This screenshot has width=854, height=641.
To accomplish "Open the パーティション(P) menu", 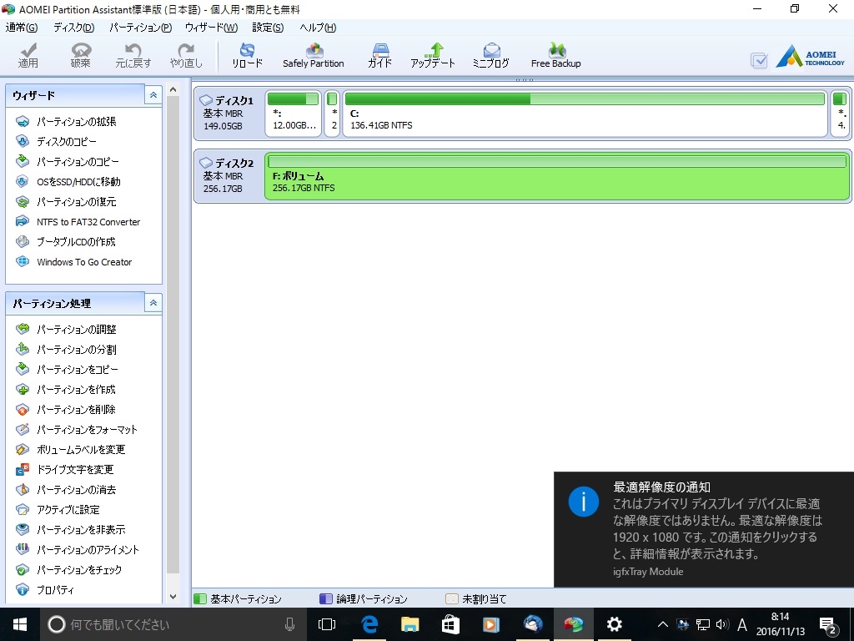I will 140,28.
